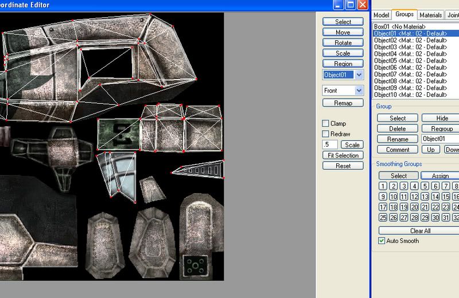Image resolution: width=459 pixels, height=298 pixels.
Task: Select Object01 in the groups list
Action: [x=415, y=33]
